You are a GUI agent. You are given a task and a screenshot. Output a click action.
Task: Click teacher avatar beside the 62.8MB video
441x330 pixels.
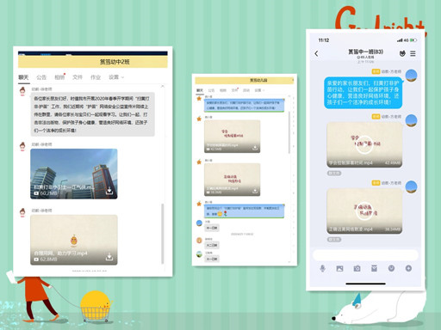coord(22,212)
